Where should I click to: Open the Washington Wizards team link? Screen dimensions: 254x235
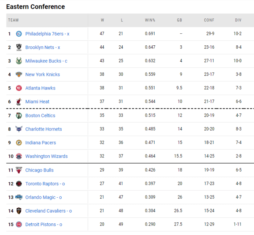(x=46, y=156)
